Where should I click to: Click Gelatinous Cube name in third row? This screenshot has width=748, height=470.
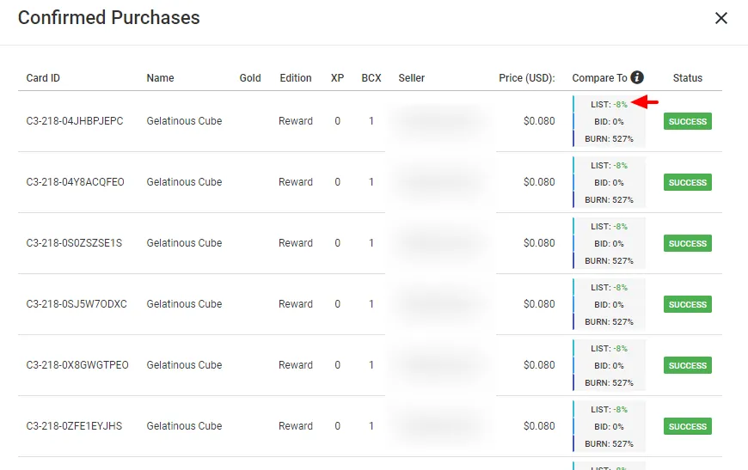click(184, 243)
